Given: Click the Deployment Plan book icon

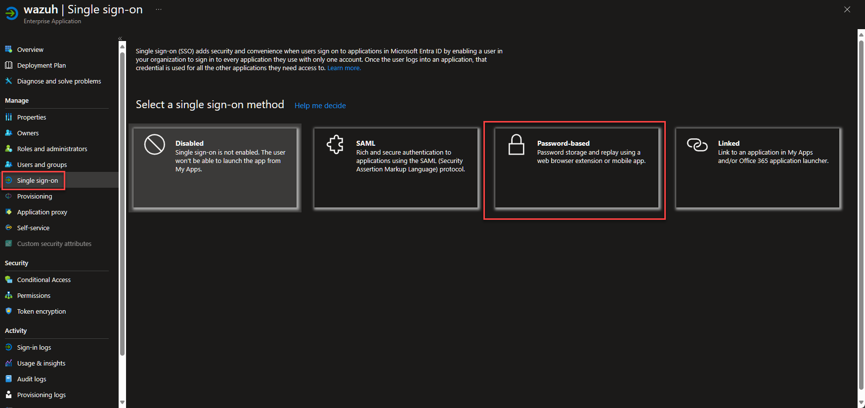Looking at the screenshot, I should click(x=8, y=65).
